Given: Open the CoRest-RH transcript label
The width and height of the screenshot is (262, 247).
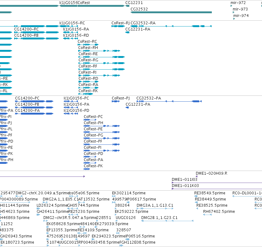Looking at the screenshot, I should [88, 48].
